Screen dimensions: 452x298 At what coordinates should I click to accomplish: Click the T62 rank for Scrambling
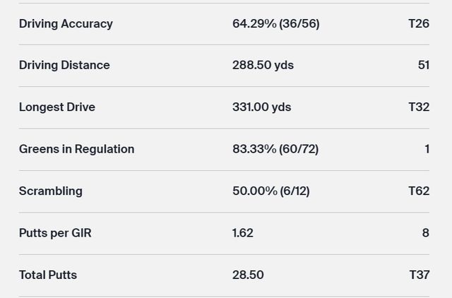(418, 191)
